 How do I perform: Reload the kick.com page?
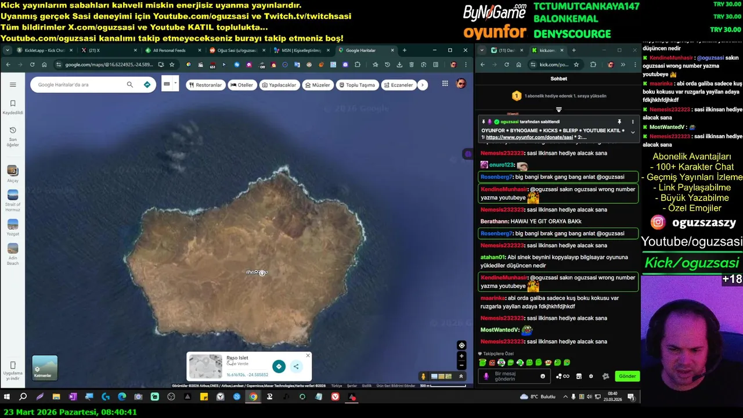pyautogui.click(x=507, y=64)
